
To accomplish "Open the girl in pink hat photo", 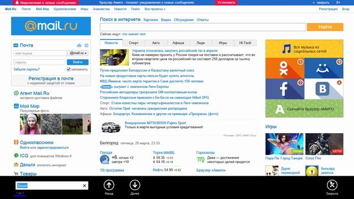I will click(30, 124).
